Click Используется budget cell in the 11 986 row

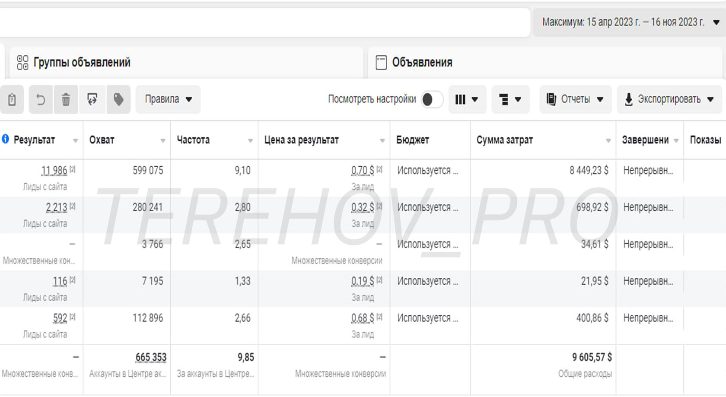428,171
